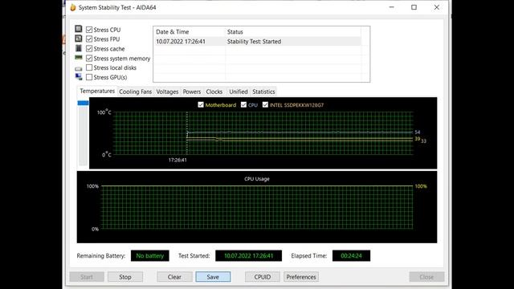This screenshot has width=514, height=289.
Task: Click the CPU Usage graph title
Action: [257, 179]
